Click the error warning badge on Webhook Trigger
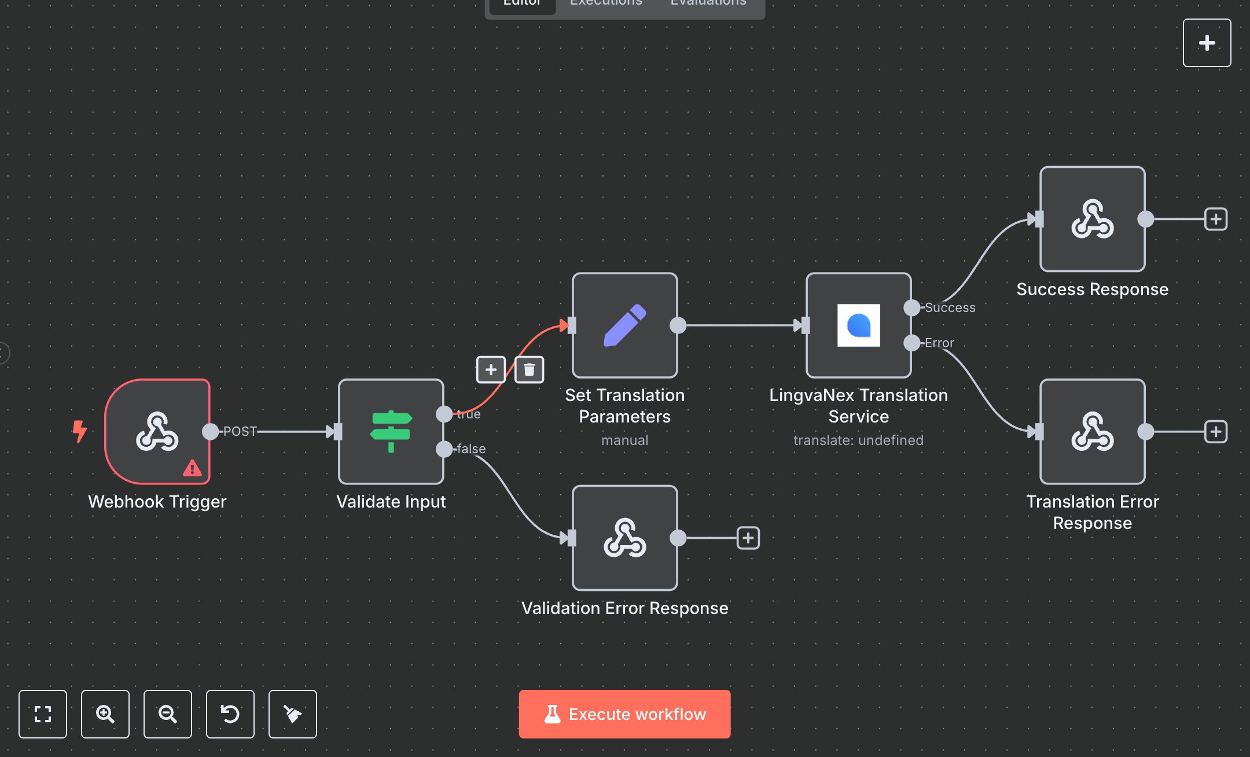1250x757 pixels. point(192,469)
